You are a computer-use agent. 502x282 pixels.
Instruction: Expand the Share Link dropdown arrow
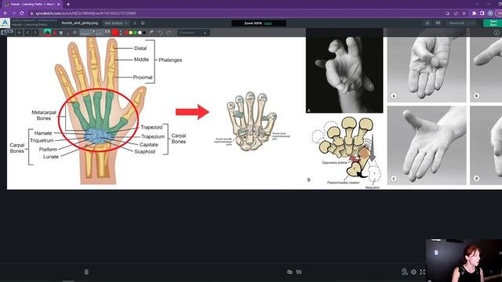(471, 23)
